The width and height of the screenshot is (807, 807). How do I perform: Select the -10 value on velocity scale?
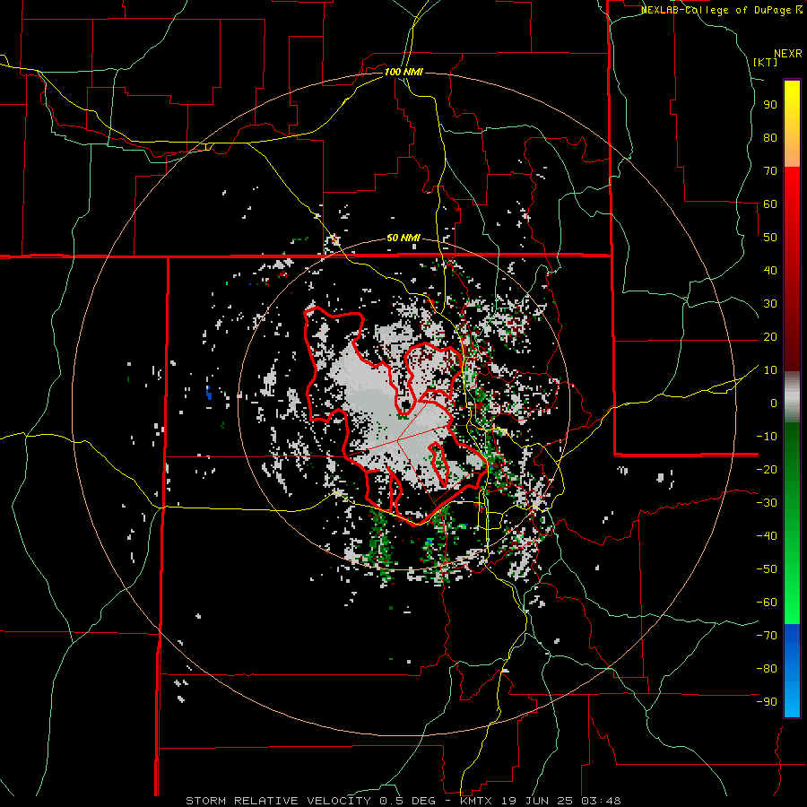(x=767, y=437)
